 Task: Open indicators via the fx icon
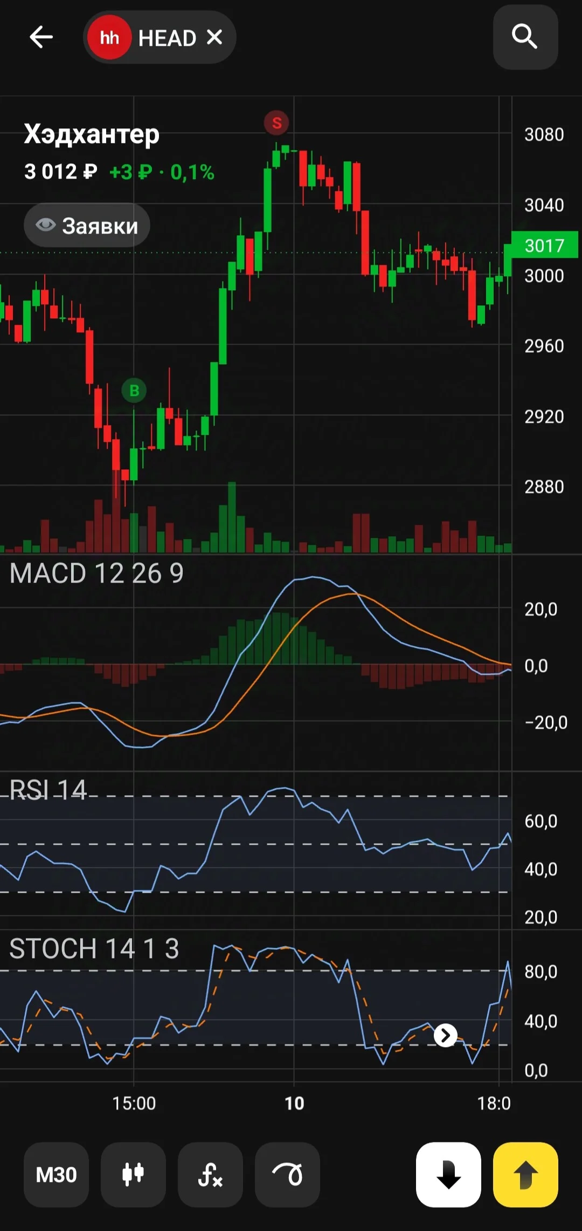(x=210, y=1174)
